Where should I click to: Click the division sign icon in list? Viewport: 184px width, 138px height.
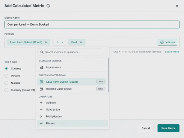pos(41,123)
